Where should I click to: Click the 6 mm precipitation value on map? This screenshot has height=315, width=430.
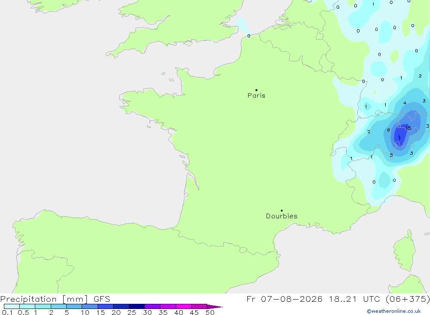388,130
